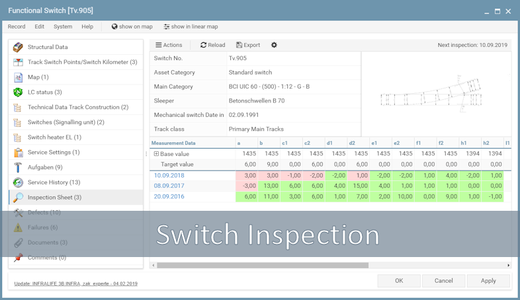Open the Record menu
Image resolution: width=520 pixels, height=300 pixels.
tap(17, 26)
